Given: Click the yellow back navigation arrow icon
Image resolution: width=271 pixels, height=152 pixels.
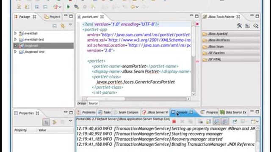Looking at the screenshot, I should point(133,7).
